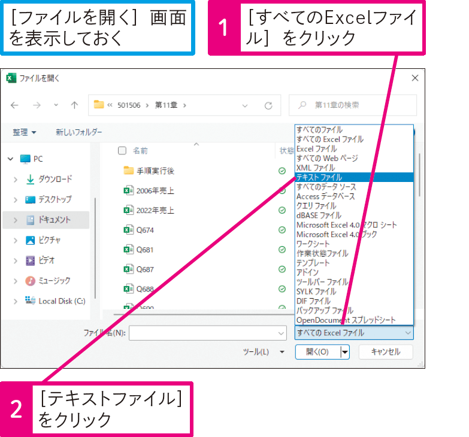Click the ビデオ video icon
The height and width of the screenshot is (437, 469).
pos(30,260)
